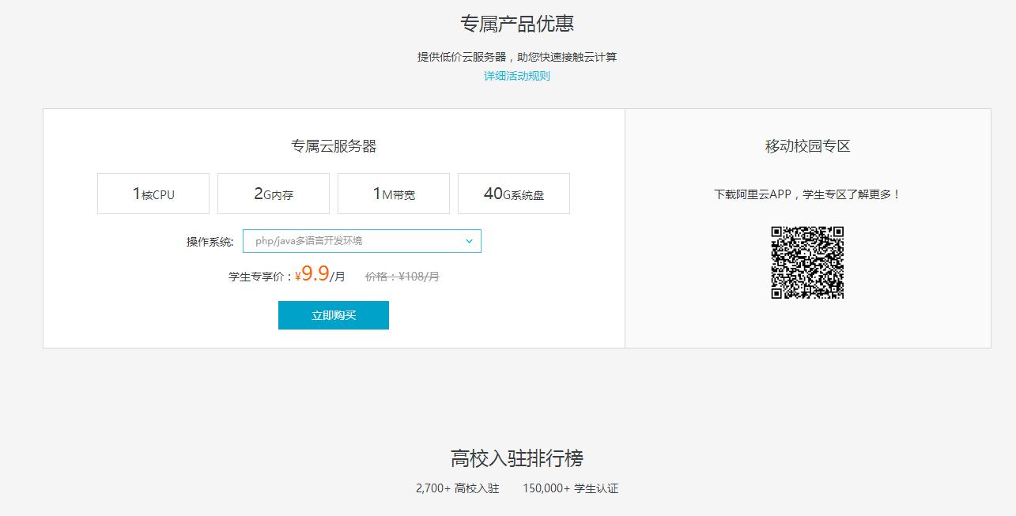Click the 移动校园专区 section title

coord(806,145)
